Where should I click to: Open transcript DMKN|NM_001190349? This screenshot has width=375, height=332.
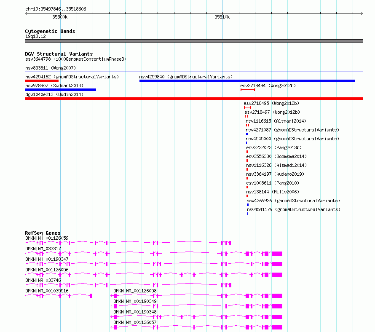(135, 301)
